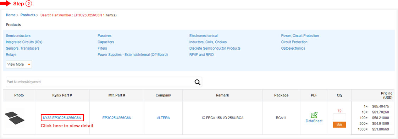Open the Optoelectronics category
This screenshot has width=398, height=139.
(293, 48)
